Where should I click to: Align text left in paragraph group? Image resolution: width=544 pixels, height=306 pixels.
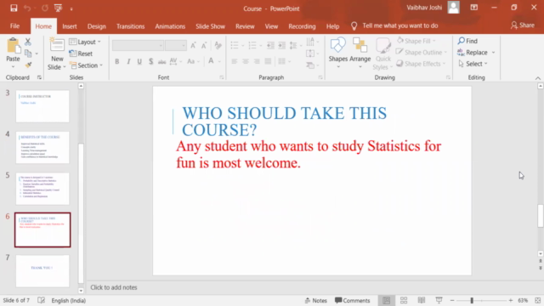(x=235, y=61)
